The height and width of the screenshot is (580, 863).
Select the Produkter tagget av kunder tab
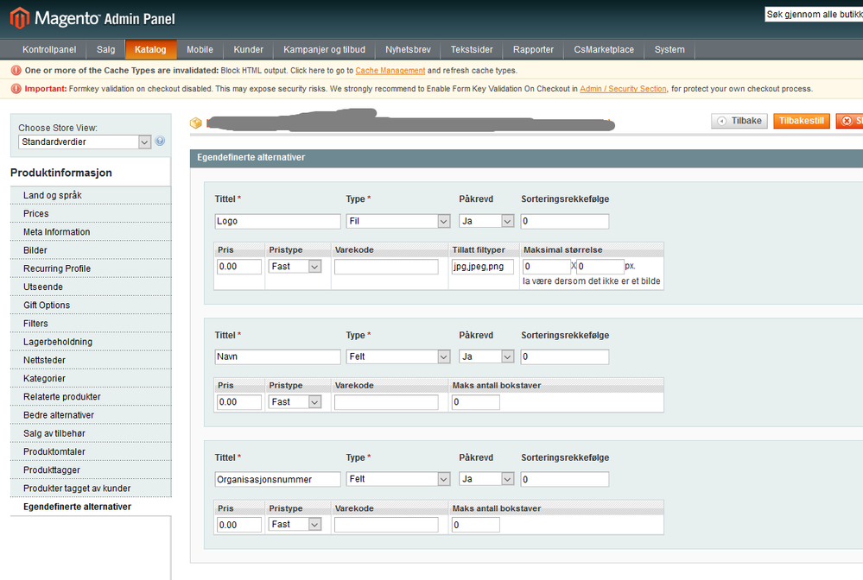click(91, 489)
